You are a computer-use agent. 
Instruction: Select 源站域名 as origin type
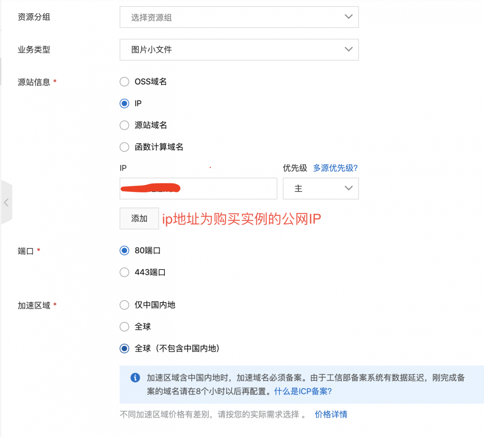124,125
